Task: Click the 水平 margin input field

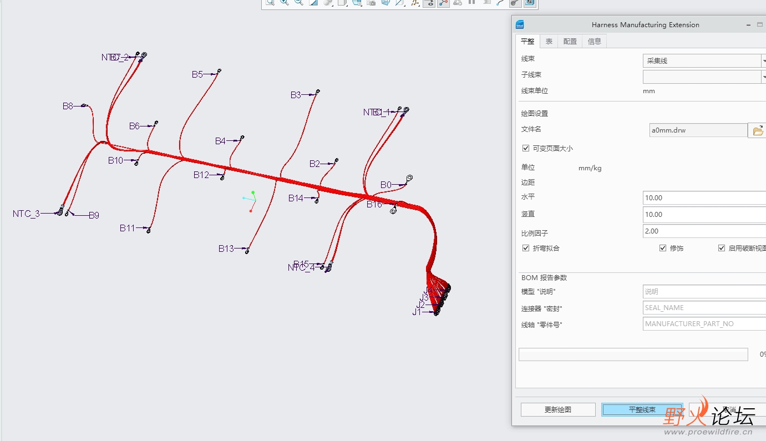Action: pyautogui.click(x=704, y=197)
